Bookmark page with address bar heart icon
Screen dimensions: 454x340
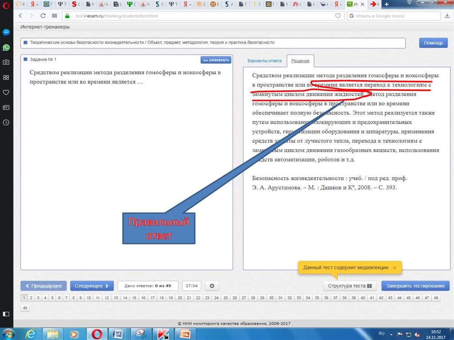click(338, 16)
